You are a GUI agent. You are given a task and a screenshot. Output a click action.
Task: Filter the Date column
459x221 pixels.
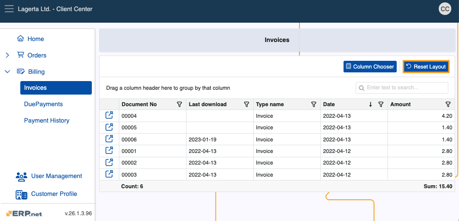coord(381,104)
